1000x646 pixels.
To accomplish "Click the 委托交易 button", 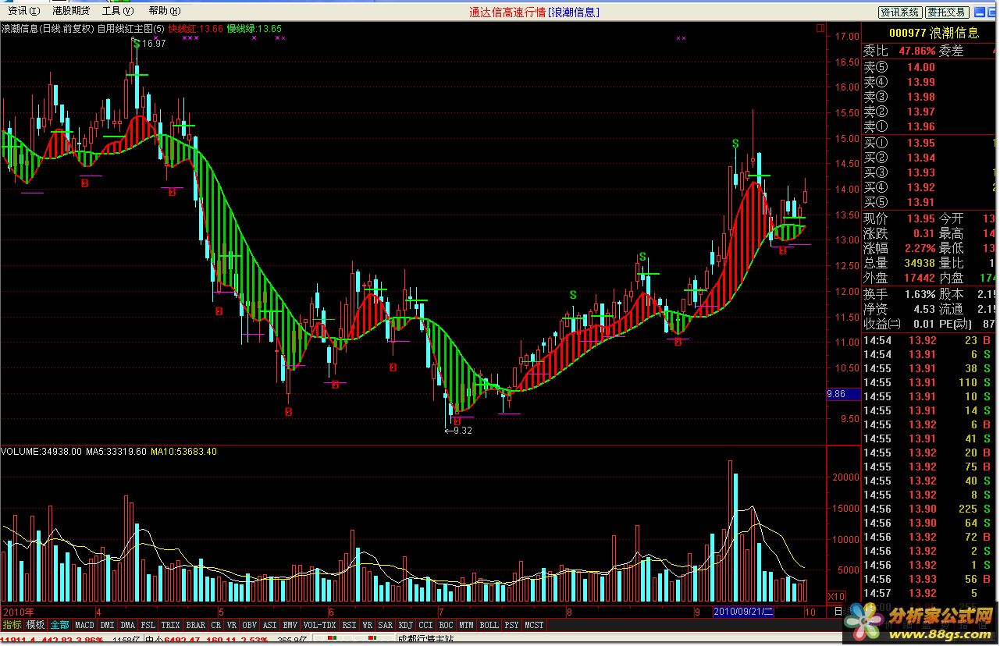I will tap(947, 12).
